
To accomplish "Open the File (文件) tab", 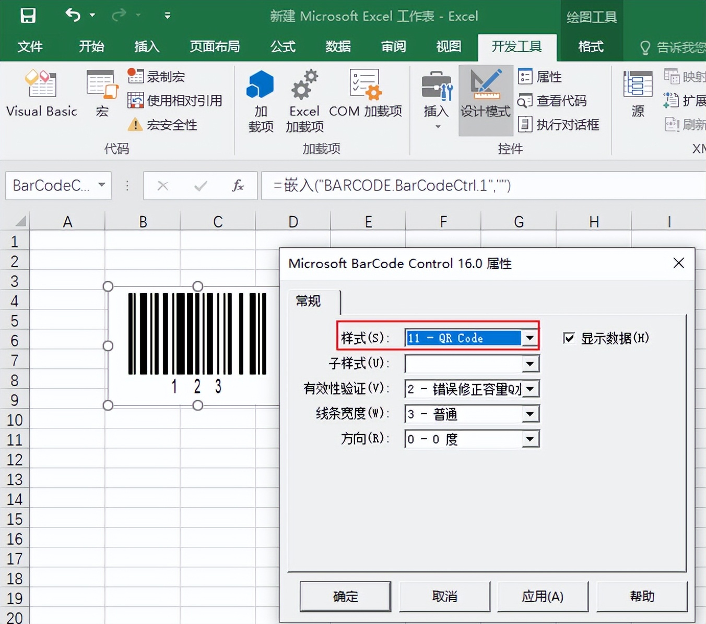I will (30, 47).
